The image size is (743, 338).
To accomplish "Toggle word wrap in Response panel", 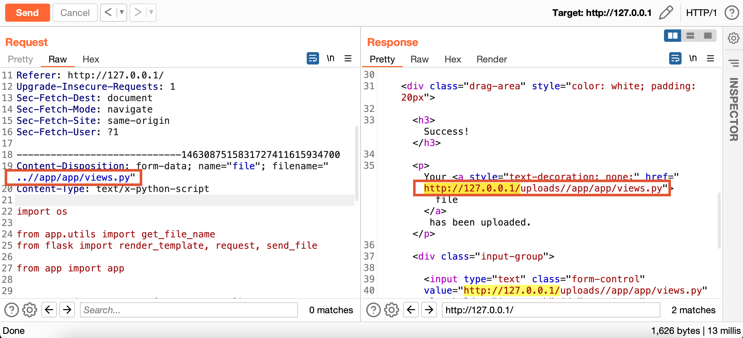I will click(x=675, y=59).
